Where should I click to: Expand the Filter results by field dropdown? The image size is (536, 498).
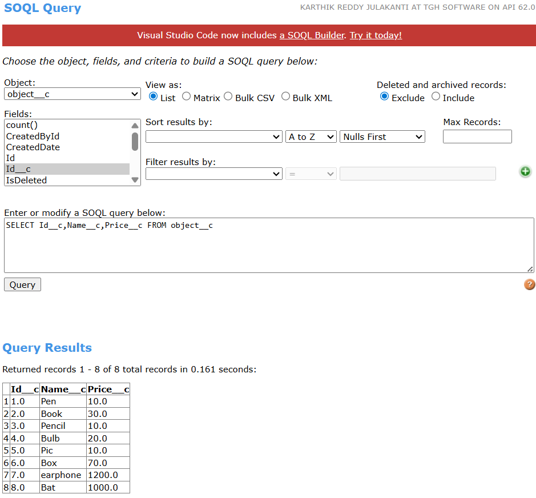pos(213,174)
